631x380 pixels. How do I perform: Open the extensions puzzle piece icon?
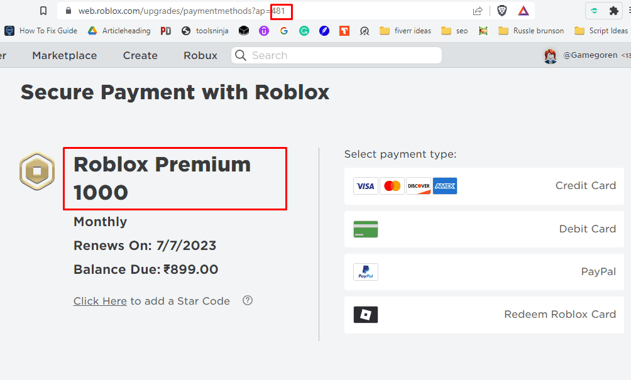[x=613, y=11]
